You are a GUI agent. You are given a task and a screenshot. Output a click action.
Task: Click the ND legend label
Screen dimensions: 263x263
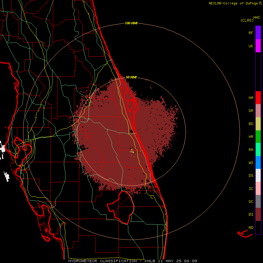coord(251,228)
